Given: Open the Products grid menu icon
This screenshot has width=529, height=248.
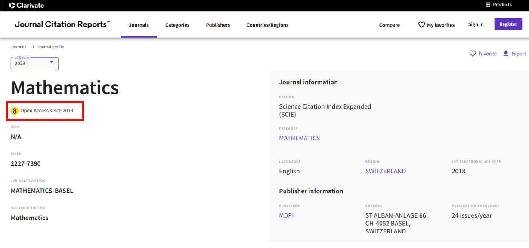Looking at the screenshot, I should point(488,5).
